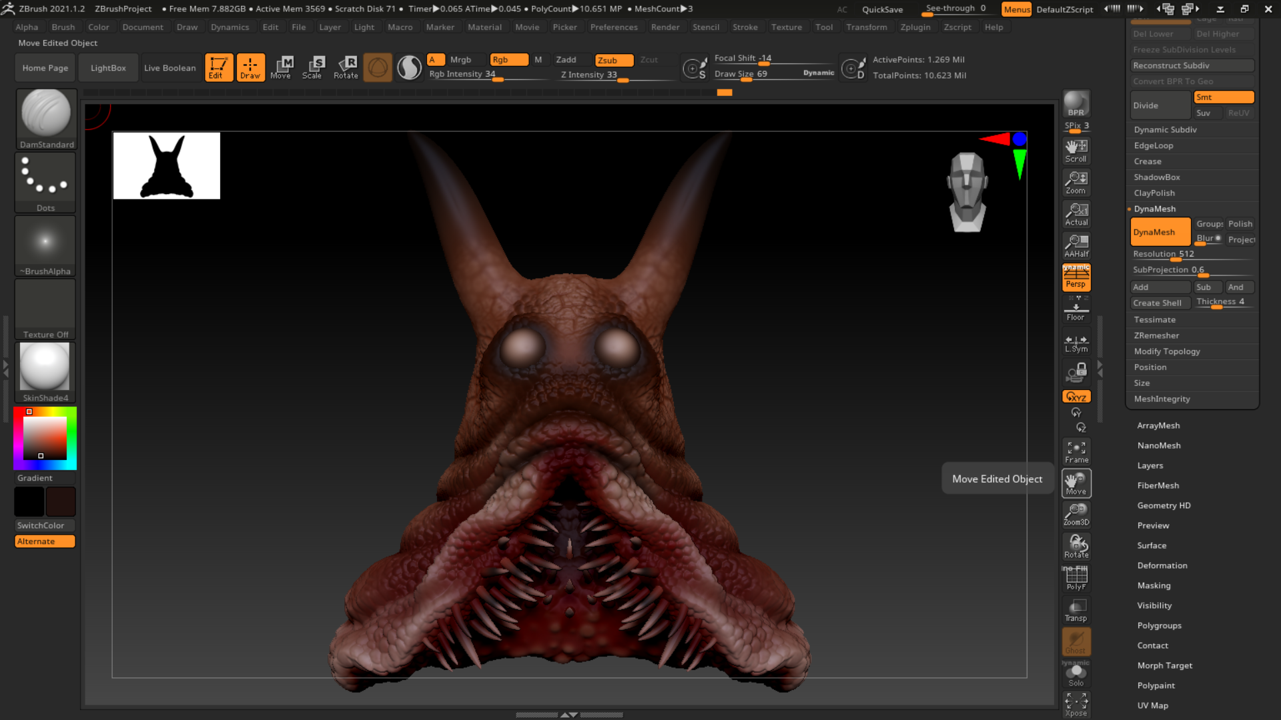The width and height of the screenshot is (1281, 720).
Task: Activate the Persp perspective icon
Action: point(1076,277)
